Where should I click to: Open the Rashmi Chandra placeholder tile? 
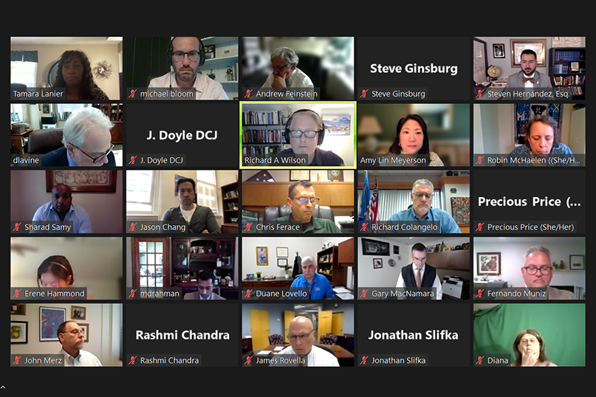tap(182, 335)
